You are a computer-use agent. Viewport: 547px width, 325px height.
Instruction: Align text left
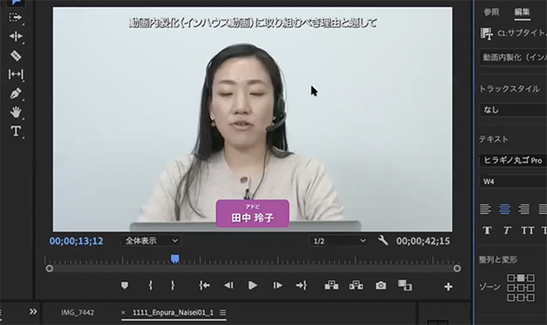pos(485,209)
